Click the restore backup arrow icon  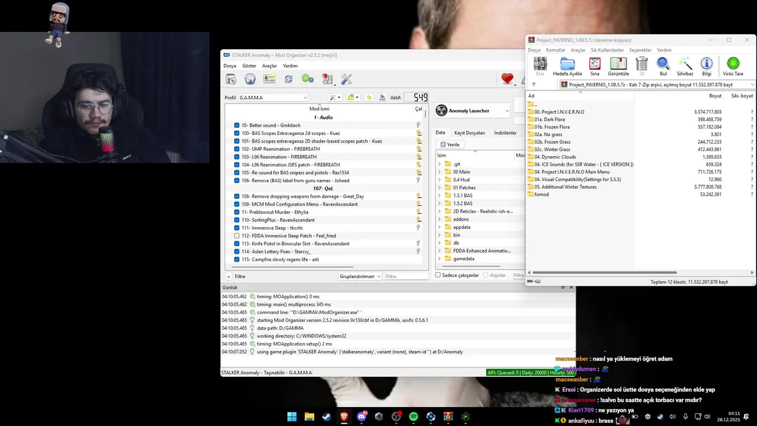[x=369, y=98]
